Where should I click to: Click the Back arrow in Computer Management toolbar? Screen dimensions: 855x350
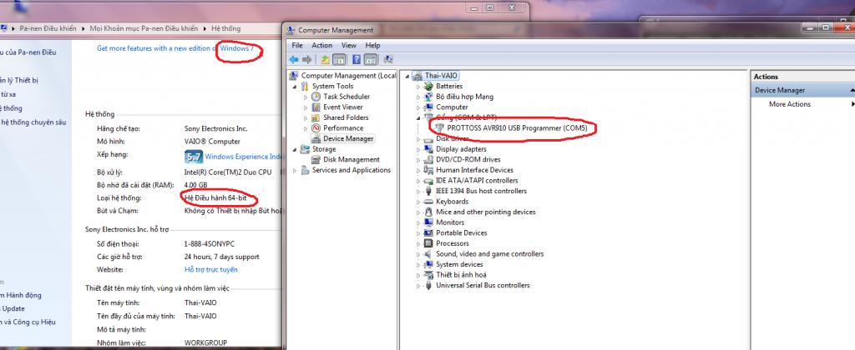(x=294, y=59)
